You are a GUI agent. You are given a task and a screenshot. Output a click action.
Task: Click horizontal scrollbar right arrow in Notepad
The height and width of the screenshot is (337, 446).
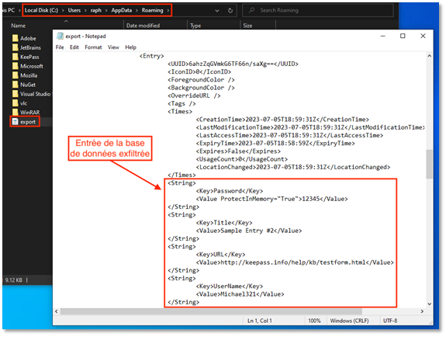422,311
